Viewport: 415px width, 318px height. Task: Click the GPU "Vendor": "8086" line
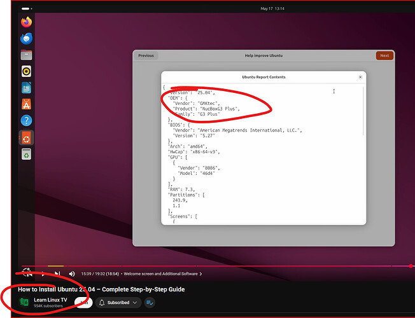[x=199, y=168]
